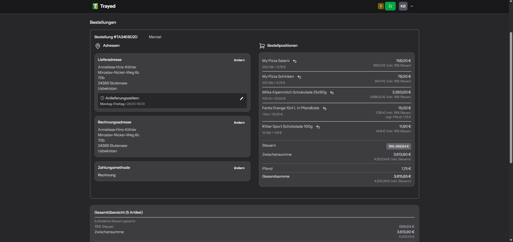513x242 pixels.
Task: Click ändern next to Rechnungsadresse
Action: [239, 123]
